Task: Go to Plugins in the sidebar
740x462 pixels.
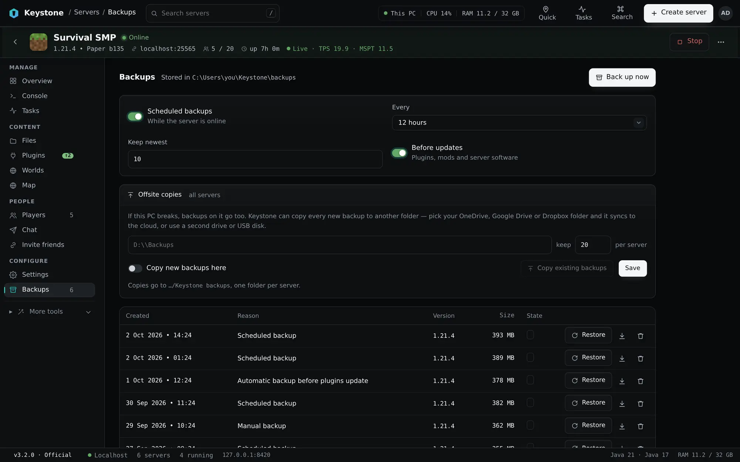Action: click(x=50, y=155)
